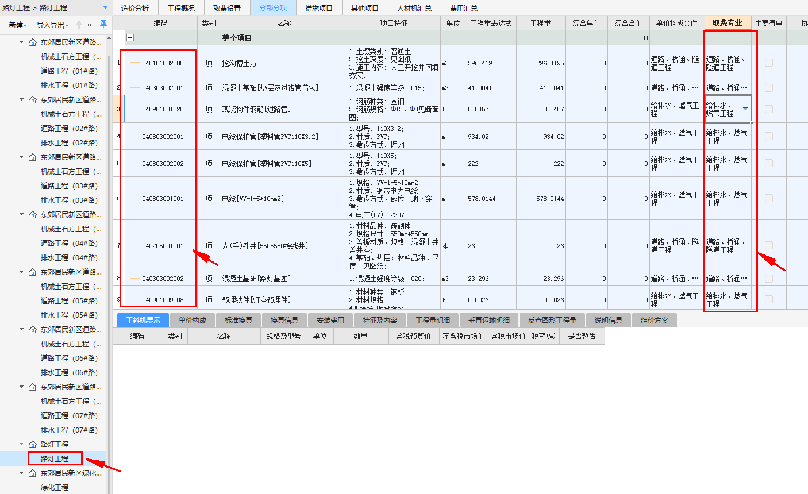Open the 新建 dropdown
The image size is (808, 494).
coord(18,25)
